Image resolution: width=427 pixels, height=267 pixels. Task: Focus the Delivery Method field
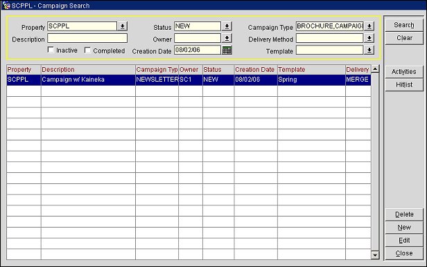click(x=330, y=38)
